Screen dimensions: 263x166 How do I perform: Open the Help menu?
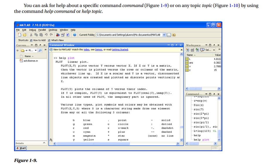pyautogui.click(x=73, y=30)
